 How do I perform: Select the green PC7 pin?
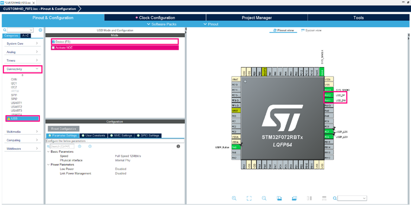tap(329, 132)
